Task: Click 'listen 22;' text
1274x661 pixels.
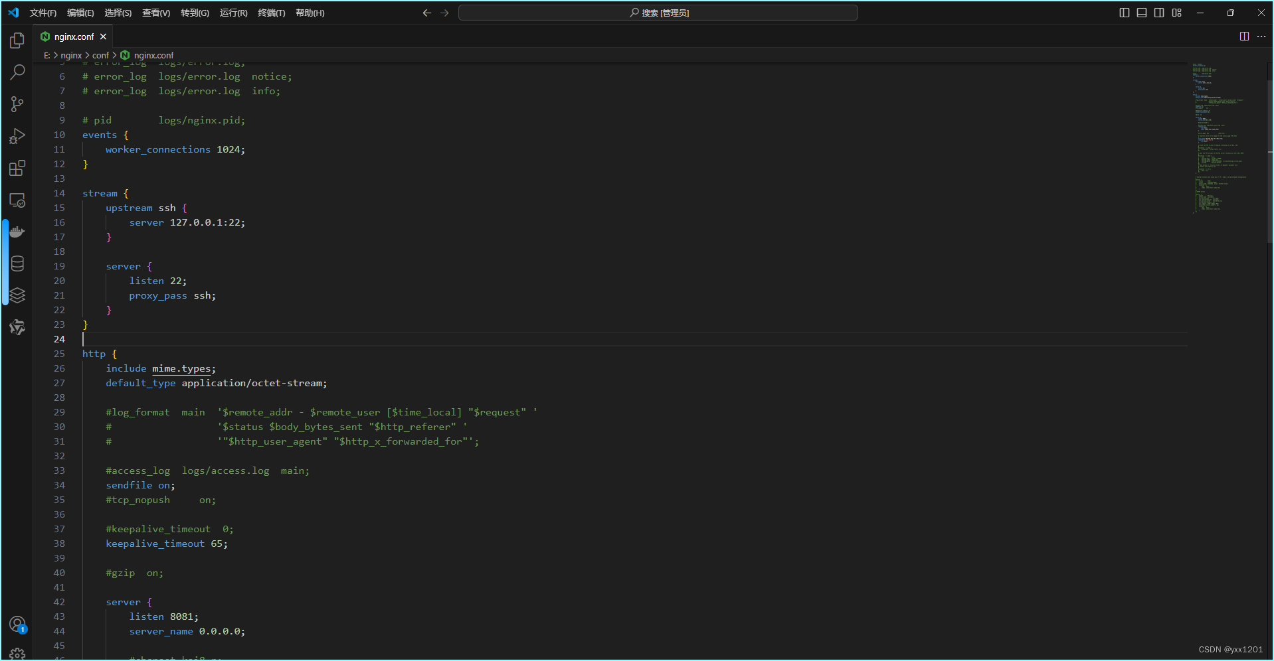Action: pos(158,281)
